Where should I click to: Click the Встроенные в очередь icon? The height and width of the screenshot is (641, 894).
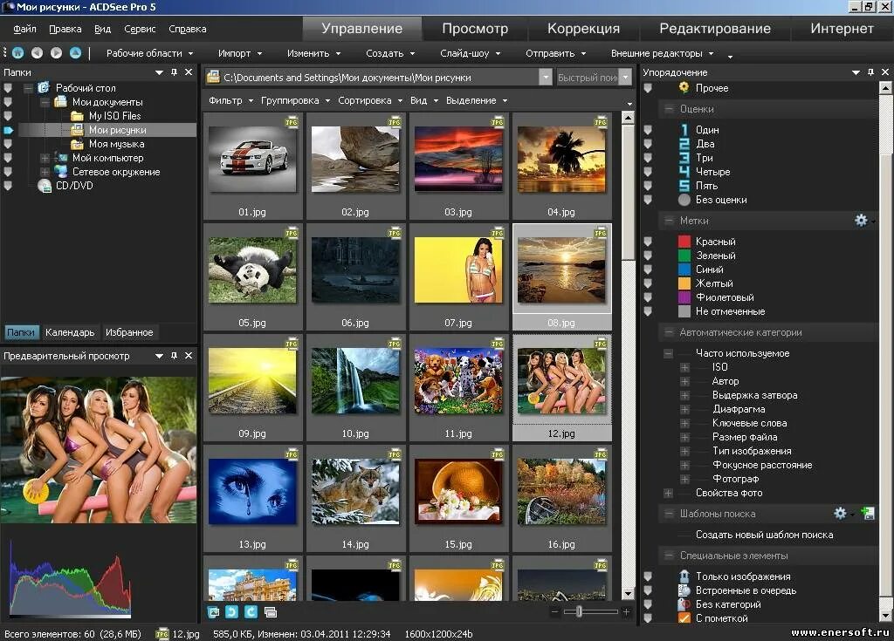coord(684,590)
